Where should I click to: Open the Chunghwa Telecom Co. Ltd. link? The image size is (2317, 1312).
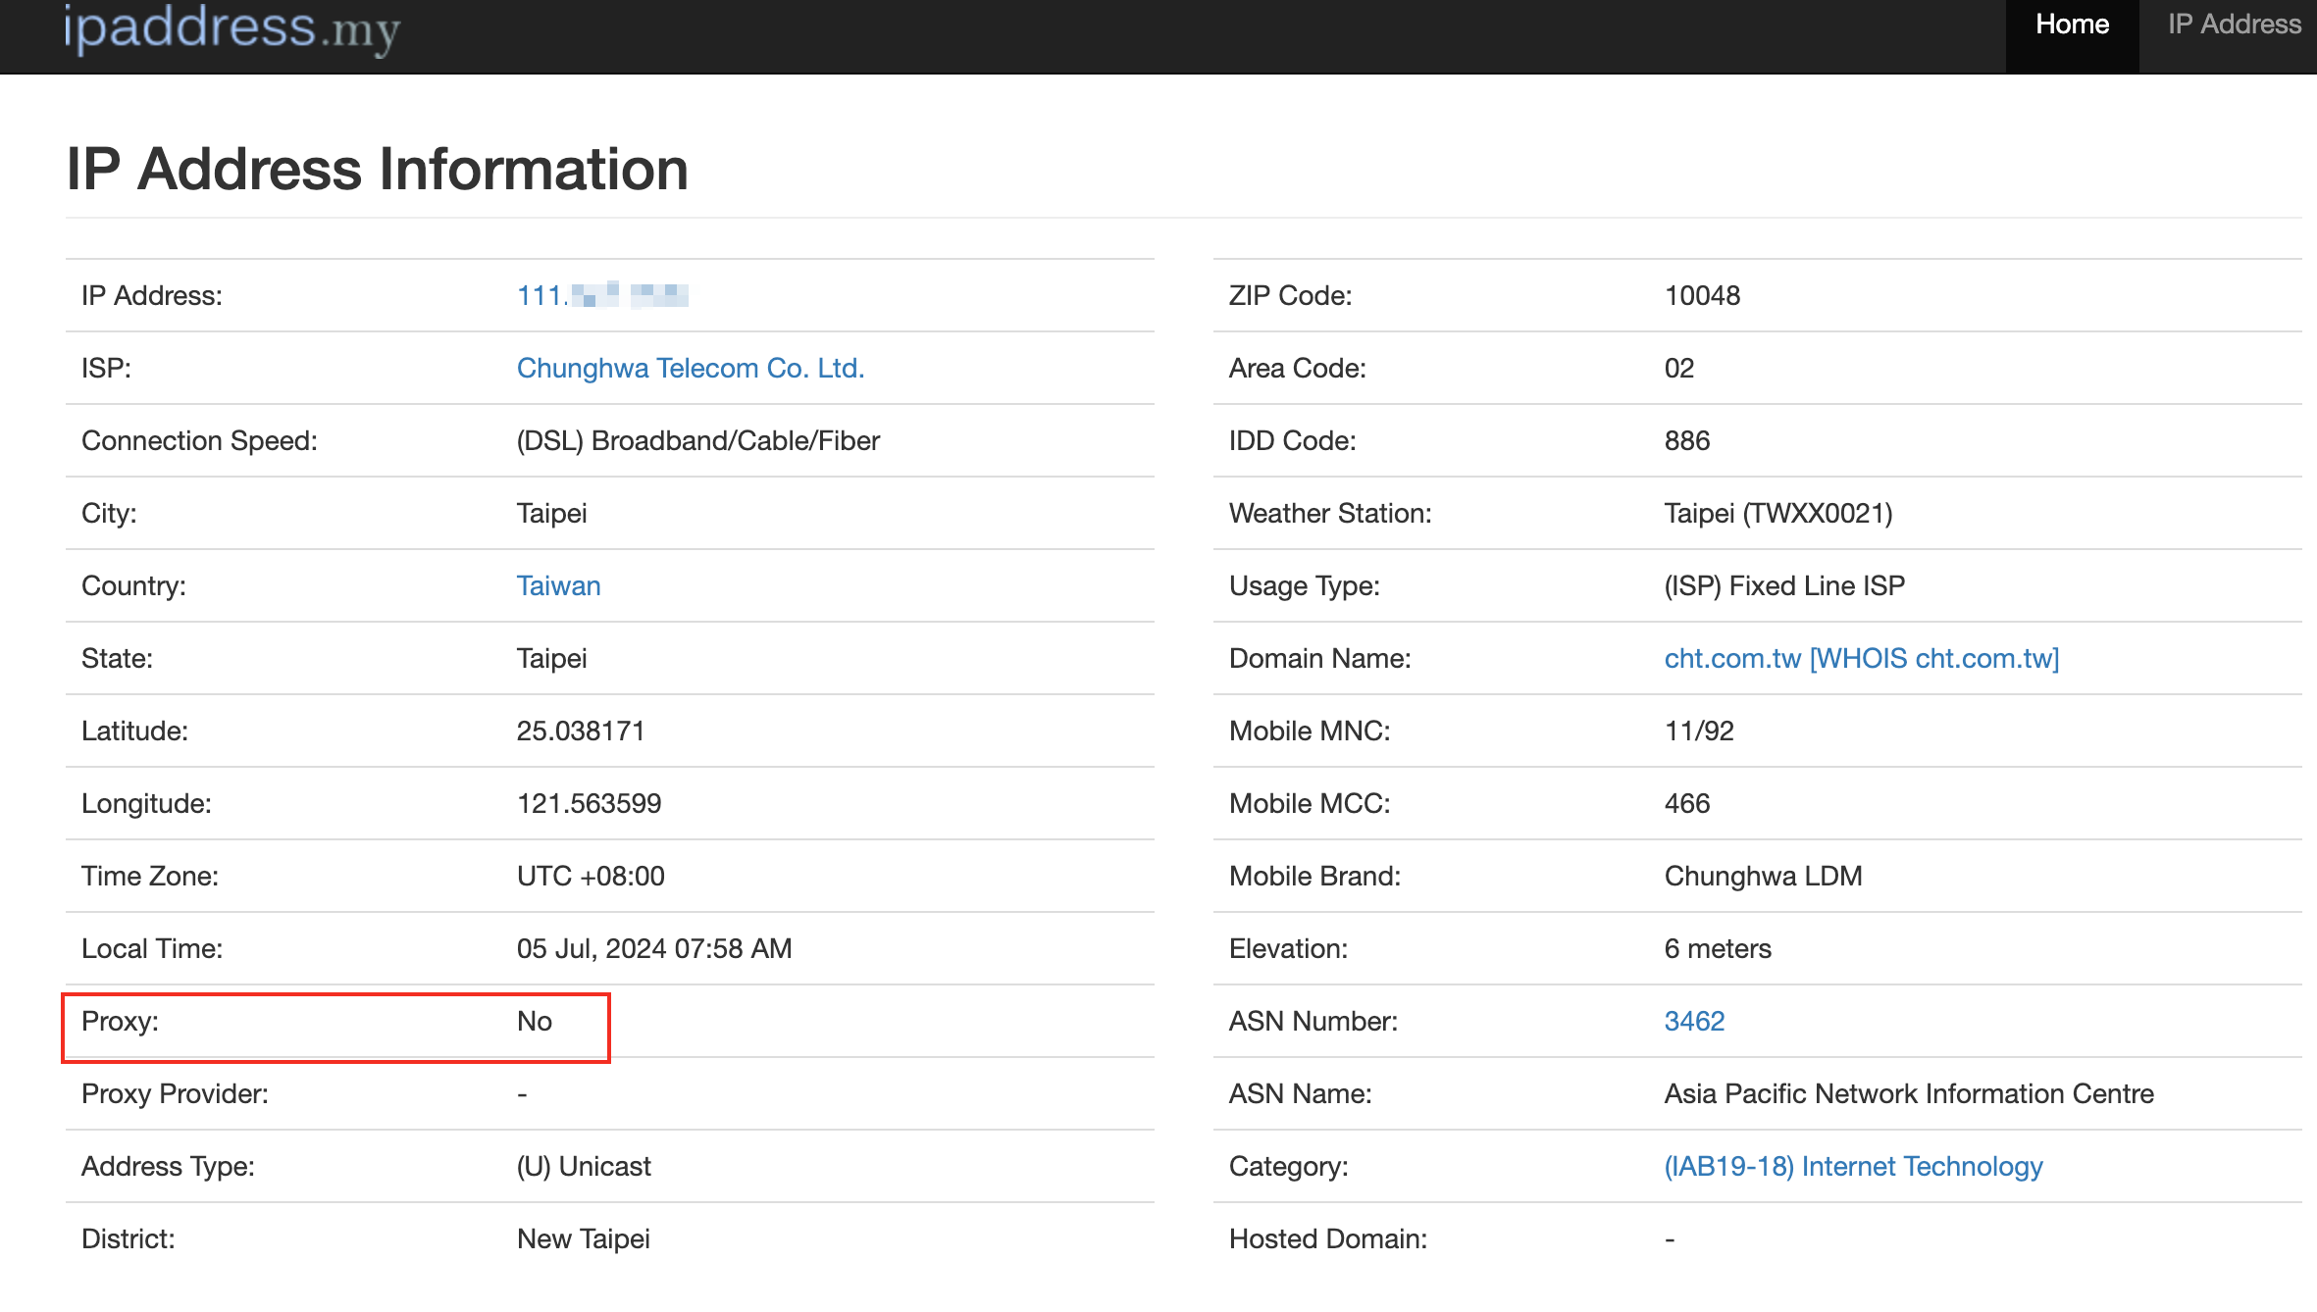pyautogui.click(x=690, y=368)
